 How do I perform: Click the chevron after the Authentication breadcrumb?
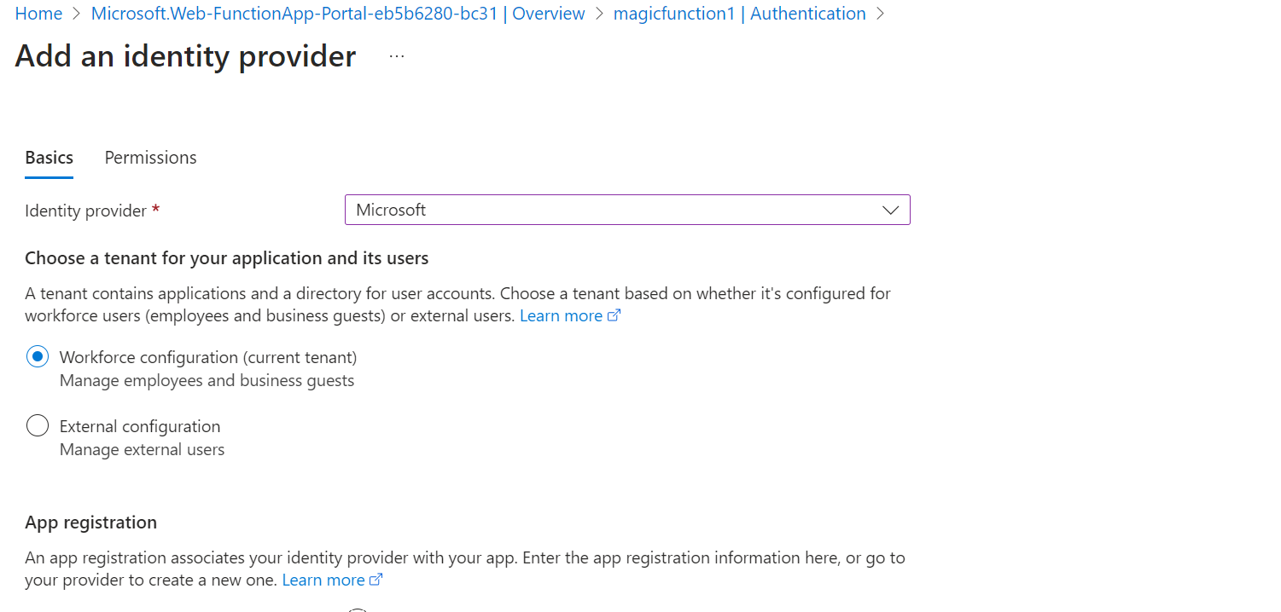coord(882,14)
